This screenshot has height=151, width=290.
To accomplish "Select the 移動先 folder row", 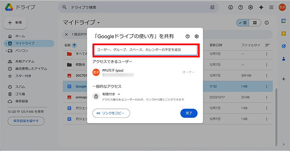I will [168, 65].
